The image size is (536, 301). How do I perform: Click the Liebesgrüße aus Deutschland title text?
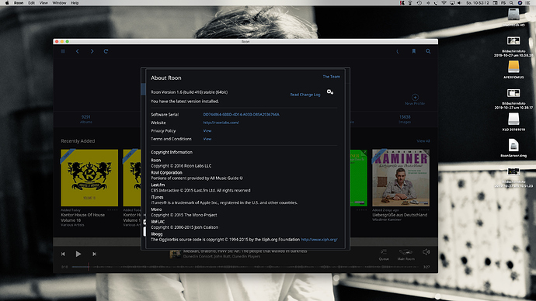(x=399, y=215)
